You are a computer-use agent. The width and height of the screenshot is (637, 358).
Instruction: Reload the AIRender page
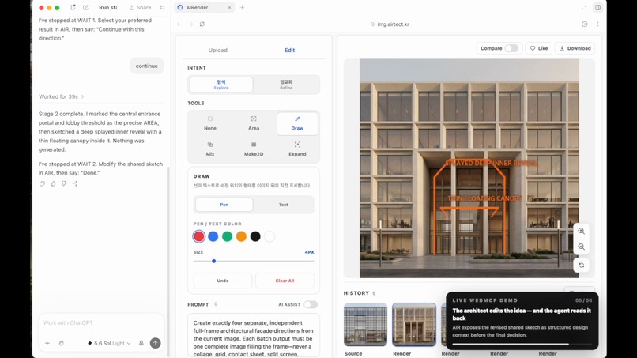tap(202, 24)
